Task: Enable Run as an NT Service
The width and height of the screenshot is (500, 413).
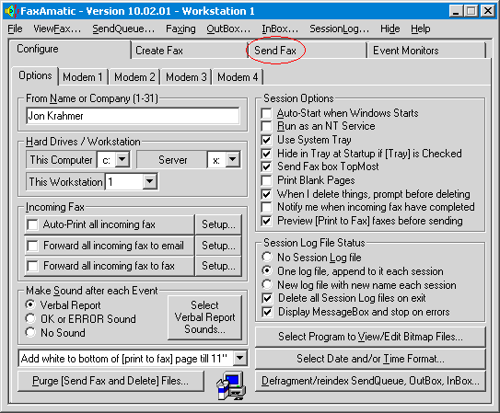Action: click(266, 126)
